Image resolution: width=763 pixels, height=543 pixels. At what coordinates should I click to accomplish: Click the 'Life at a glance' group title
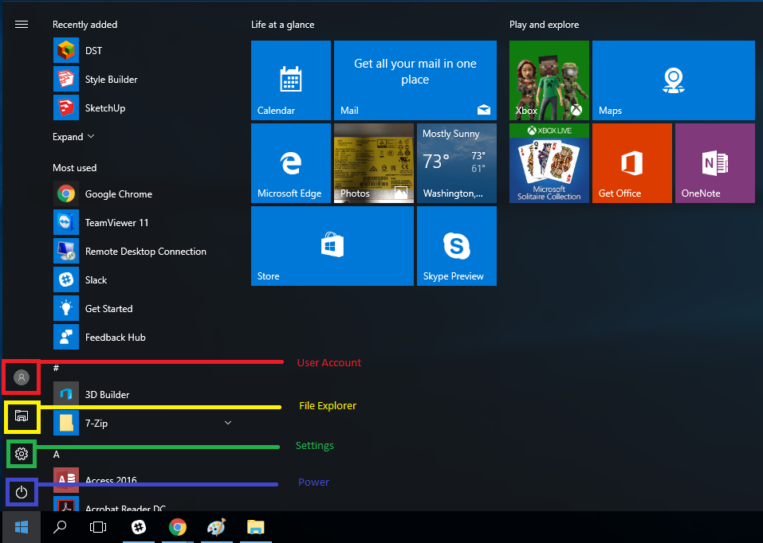coord(283,25)
